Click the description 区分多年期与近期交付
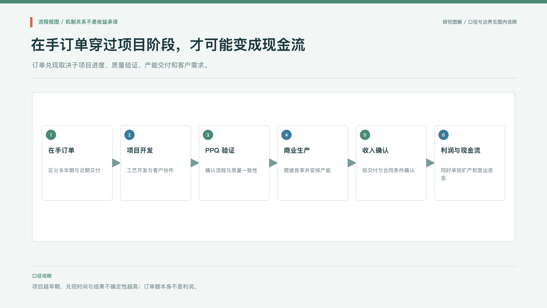The width and height of the screenshot is (547, 308). coord(75,170)
